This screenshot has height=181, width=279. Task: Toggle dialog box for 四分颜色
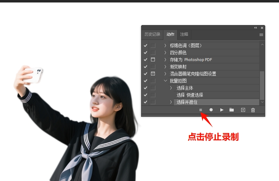(x=153, y=53)
